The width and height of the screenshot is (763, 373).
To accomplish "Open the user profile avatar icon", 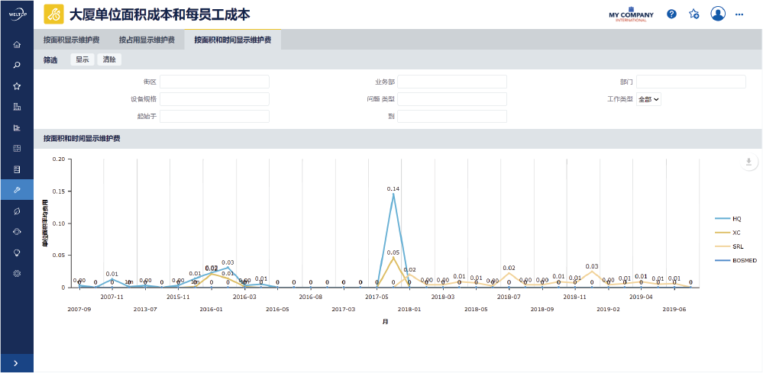I will 718,14.
